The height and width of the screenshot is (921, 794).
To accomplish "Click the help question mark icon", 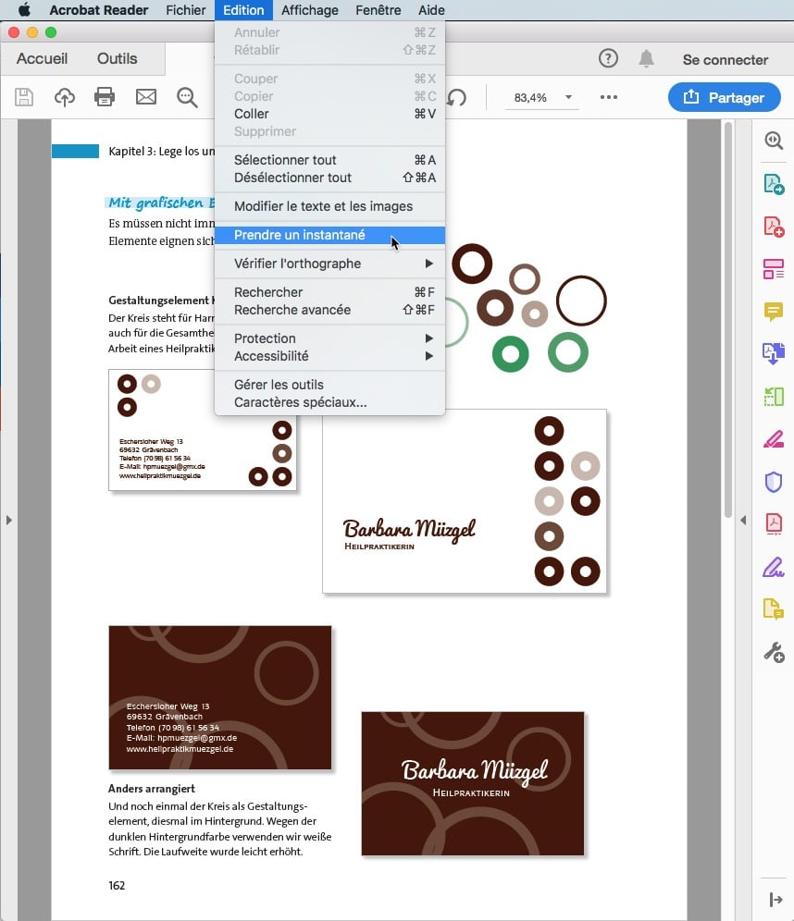I will tap(608, 59).
